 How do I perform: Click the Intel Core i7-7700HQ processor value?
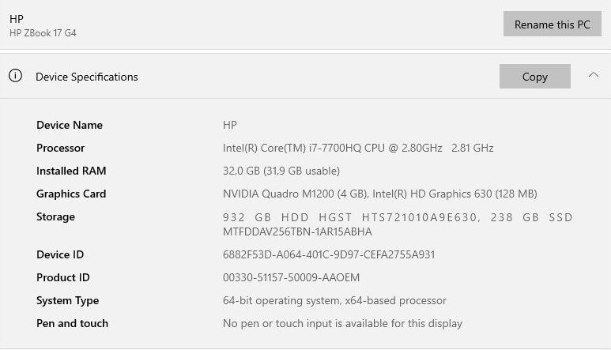[x=358, y=148]
